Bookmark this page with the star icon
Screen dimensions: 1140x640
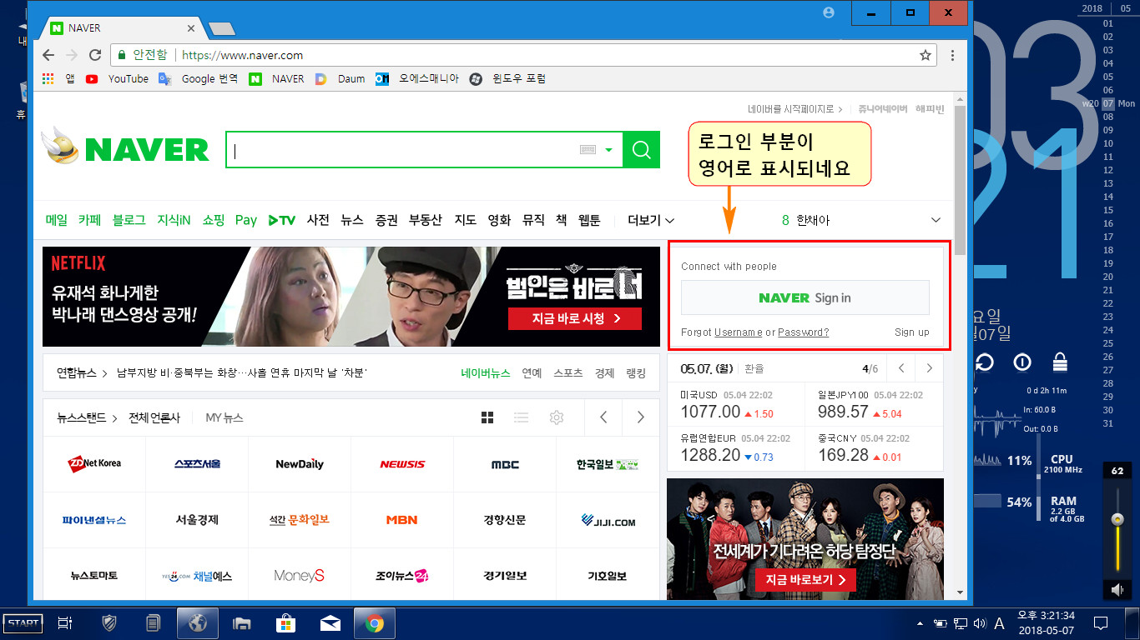[926, 55]
